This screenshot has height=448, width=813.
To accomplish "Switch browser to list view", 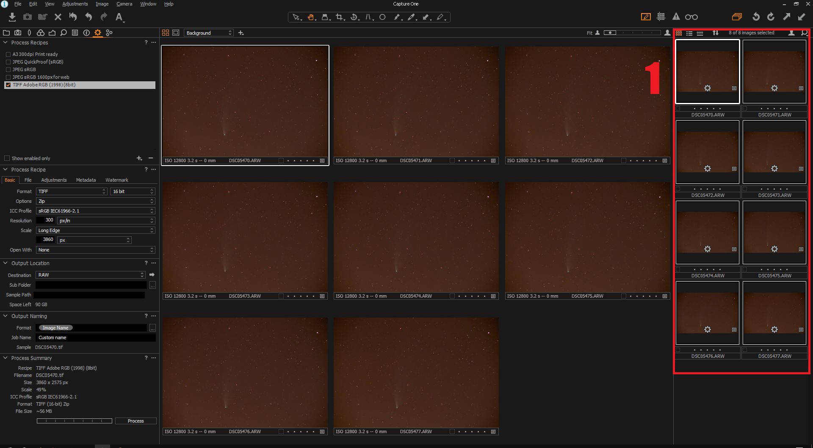I will [x=689, y=33].
